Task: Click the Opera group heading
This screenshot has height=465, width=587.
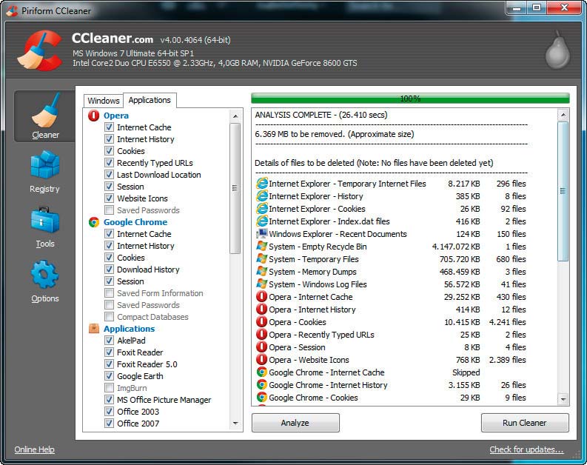Action: (116, 116)
